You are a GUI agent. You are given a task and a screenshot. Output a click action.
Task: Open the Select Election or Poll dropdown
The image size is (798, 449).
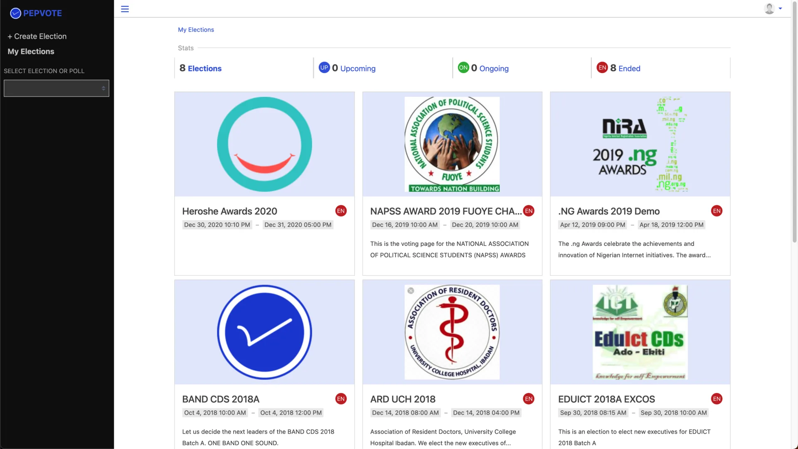pyautogui.click(x=57, y=88)
